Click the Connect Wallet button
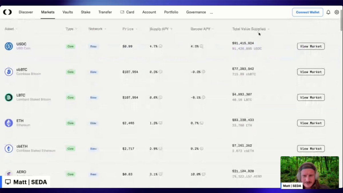 click(x=308, y=12)
